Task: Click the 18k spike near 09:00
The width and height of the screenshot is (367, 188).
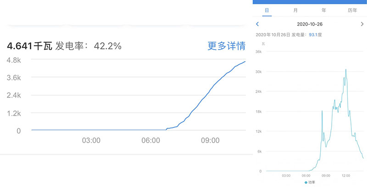Action: click(x=322, y=111)
